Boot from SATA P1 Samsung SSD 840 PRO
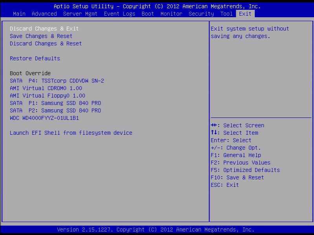Viewport: 314px width, 235px height. coord(55,103)
